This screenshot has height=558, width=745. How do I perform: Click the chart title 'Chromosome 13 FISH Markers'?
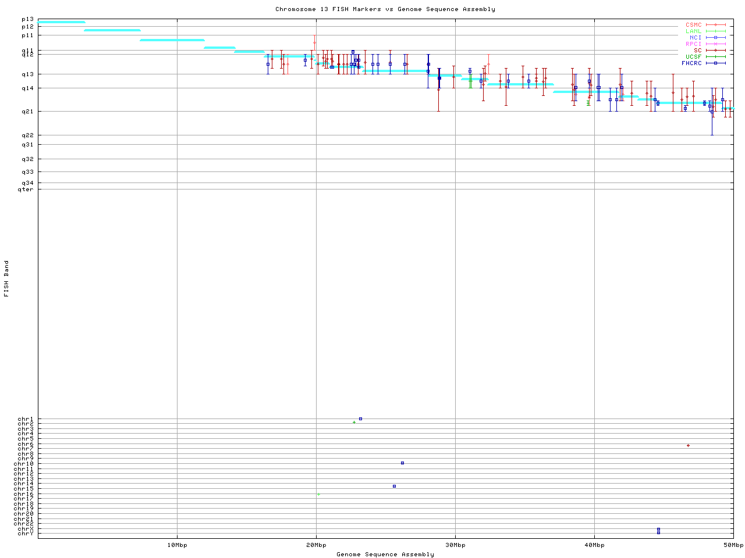point(385,9)
